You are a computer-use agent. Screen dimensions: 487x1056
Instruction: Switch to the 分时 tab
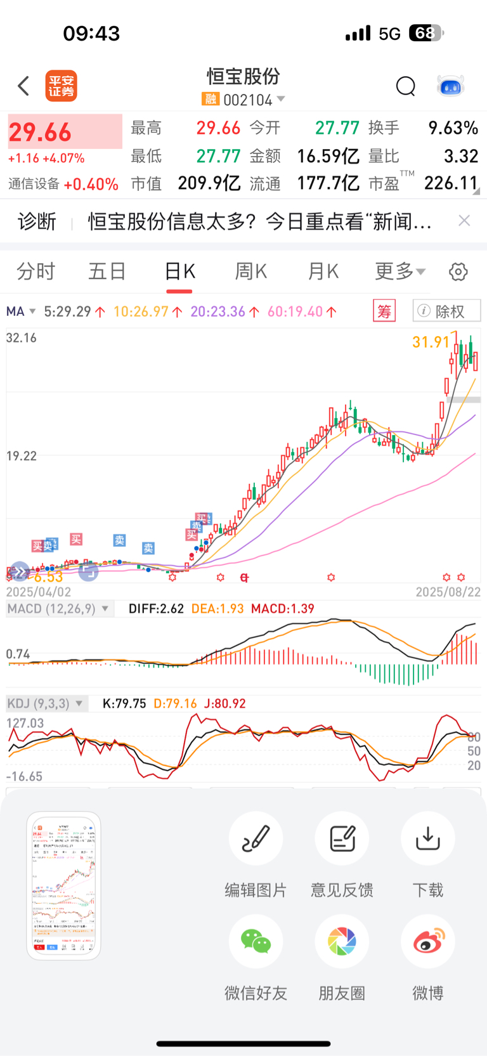[36, 271]
